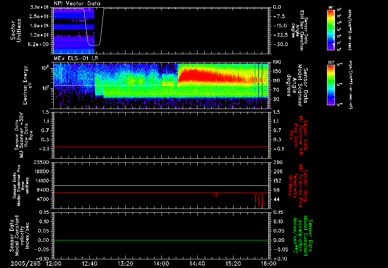Click the '18800' scanner position tick
This screenshot has width=388, height=268.
click(x=41, y=171)
